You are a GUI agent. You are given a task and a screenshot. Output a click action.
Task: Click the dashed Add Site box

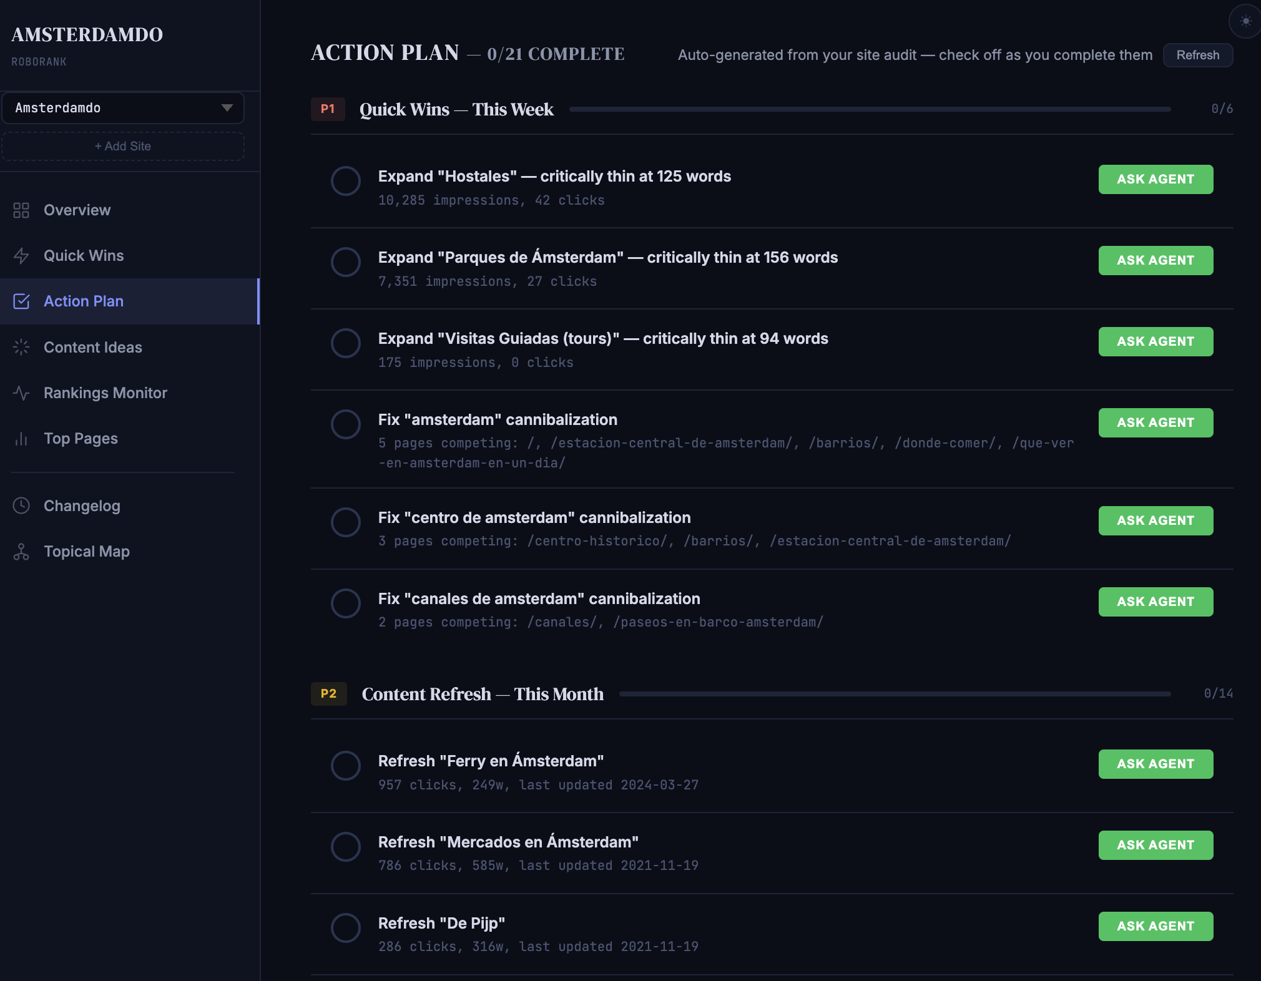click(123, 146)
